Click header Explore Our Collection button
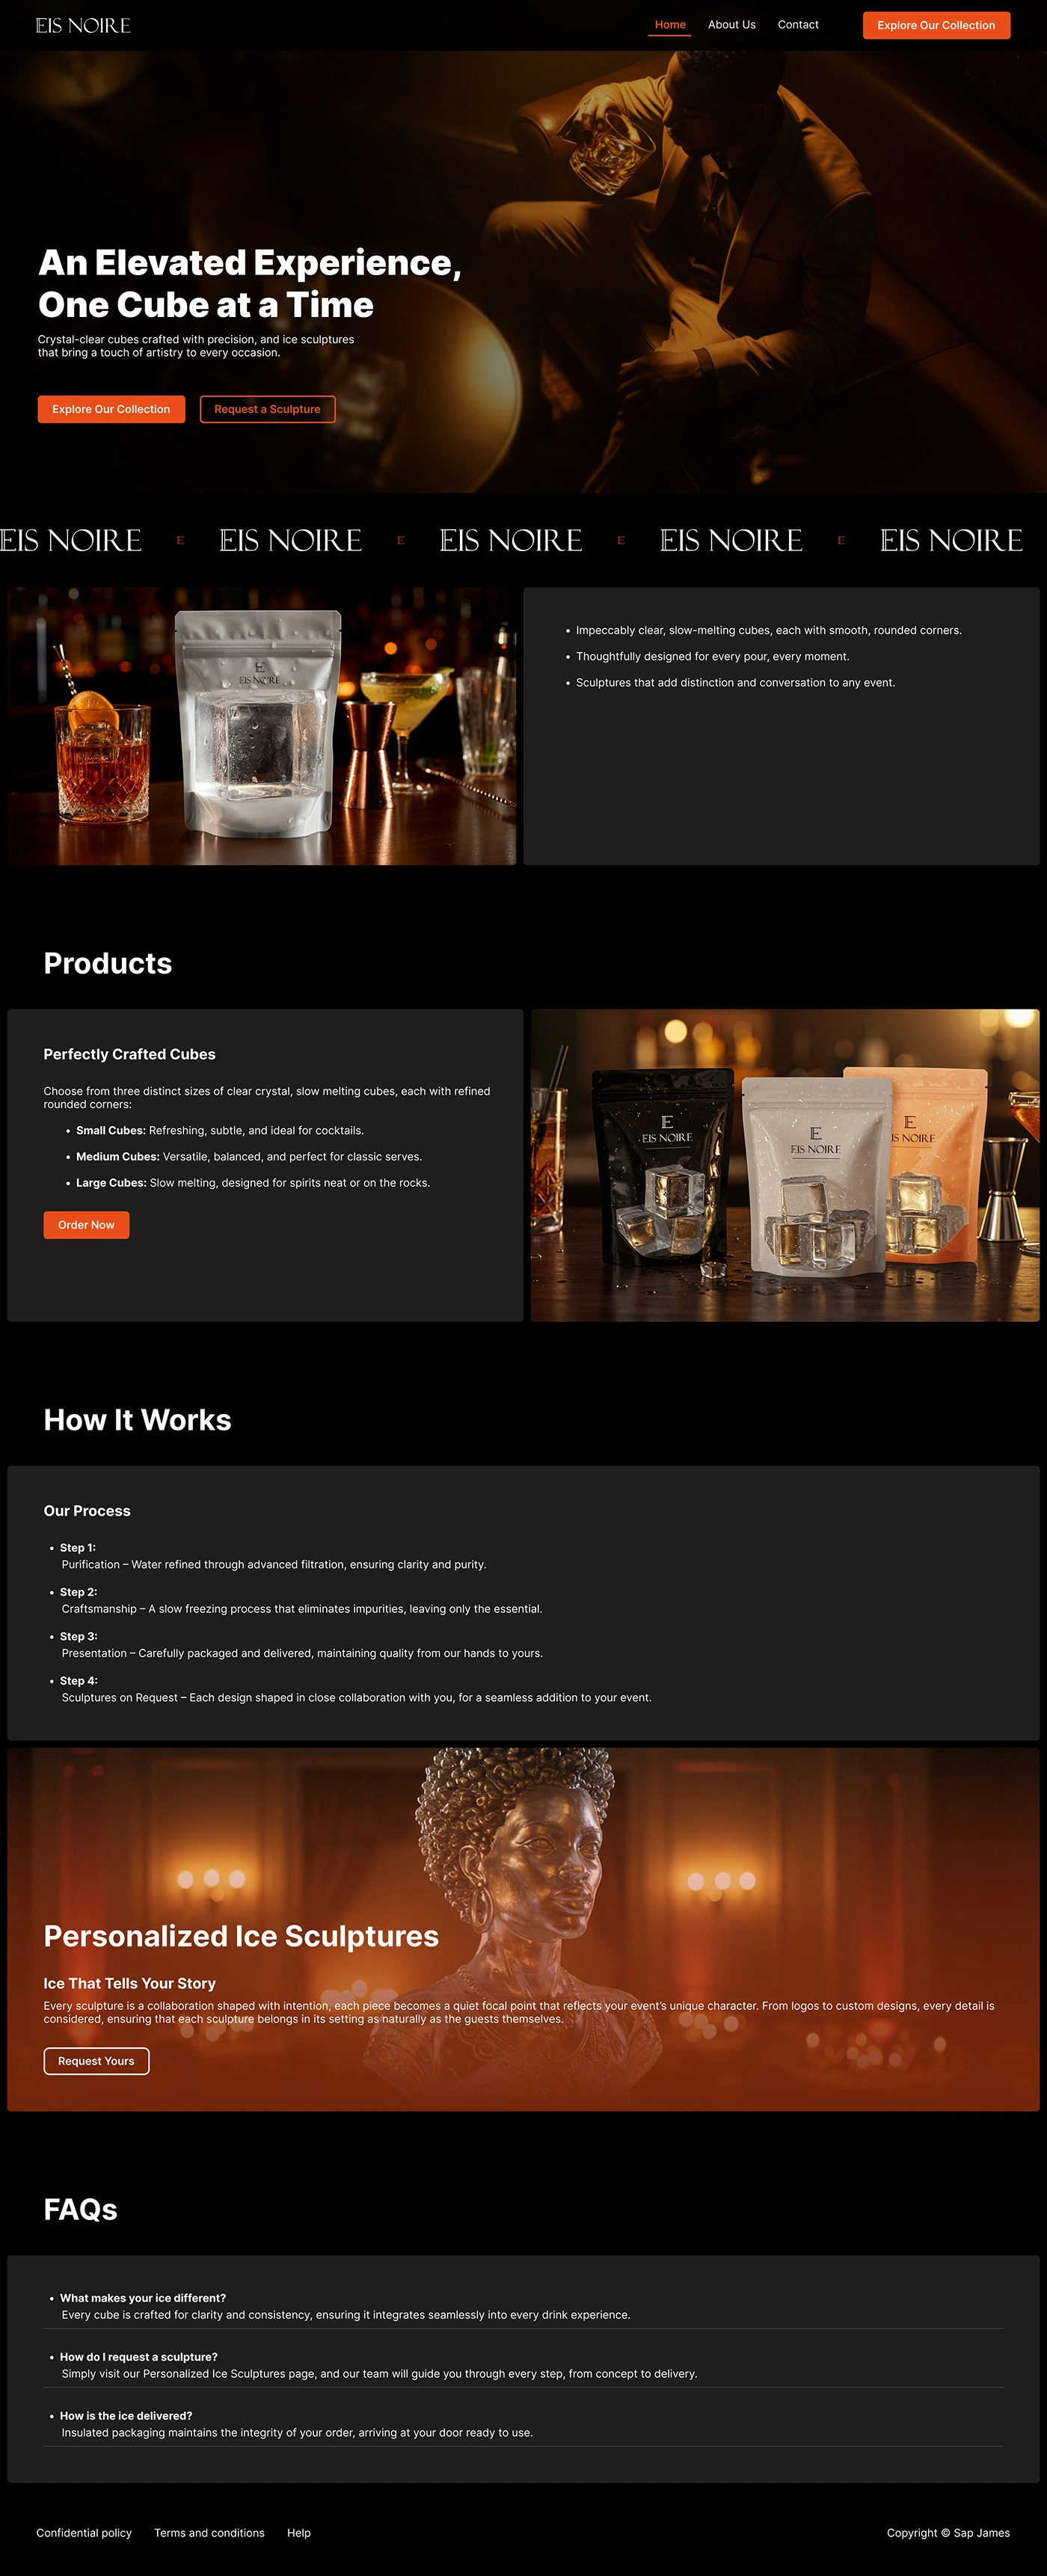 [936, 25]
